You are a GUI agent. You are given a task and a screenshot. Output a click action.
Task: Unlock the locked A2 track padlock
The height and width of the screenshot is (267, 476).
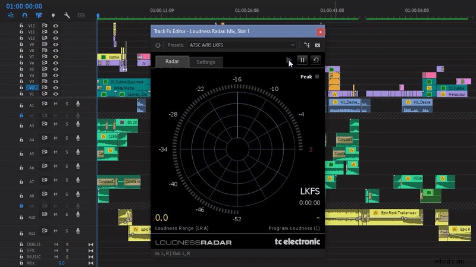(21, 115)
